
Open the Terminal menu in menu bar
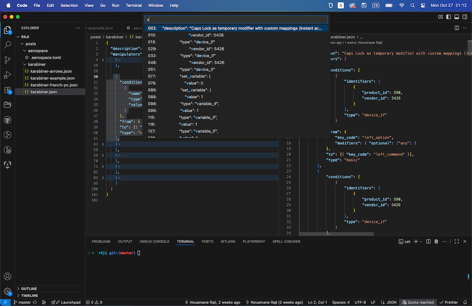pos(133,5)
